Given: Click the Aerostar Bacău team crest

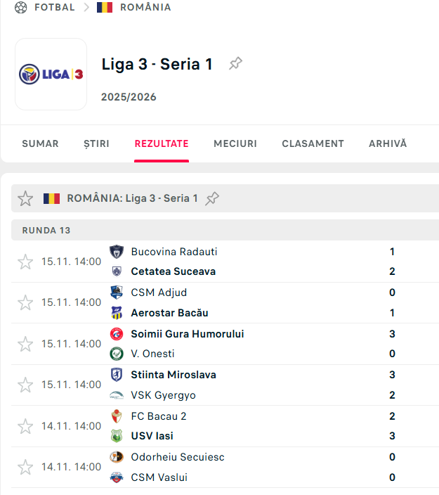Looking at the screenshot, I should pos(117,313).
